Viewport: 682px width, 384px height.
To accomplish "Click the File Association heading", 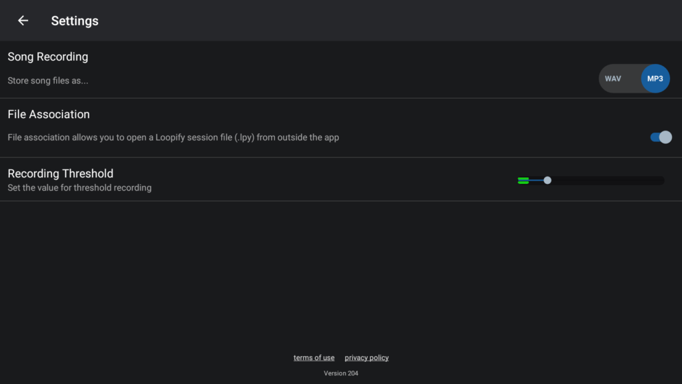I will 49,114.
